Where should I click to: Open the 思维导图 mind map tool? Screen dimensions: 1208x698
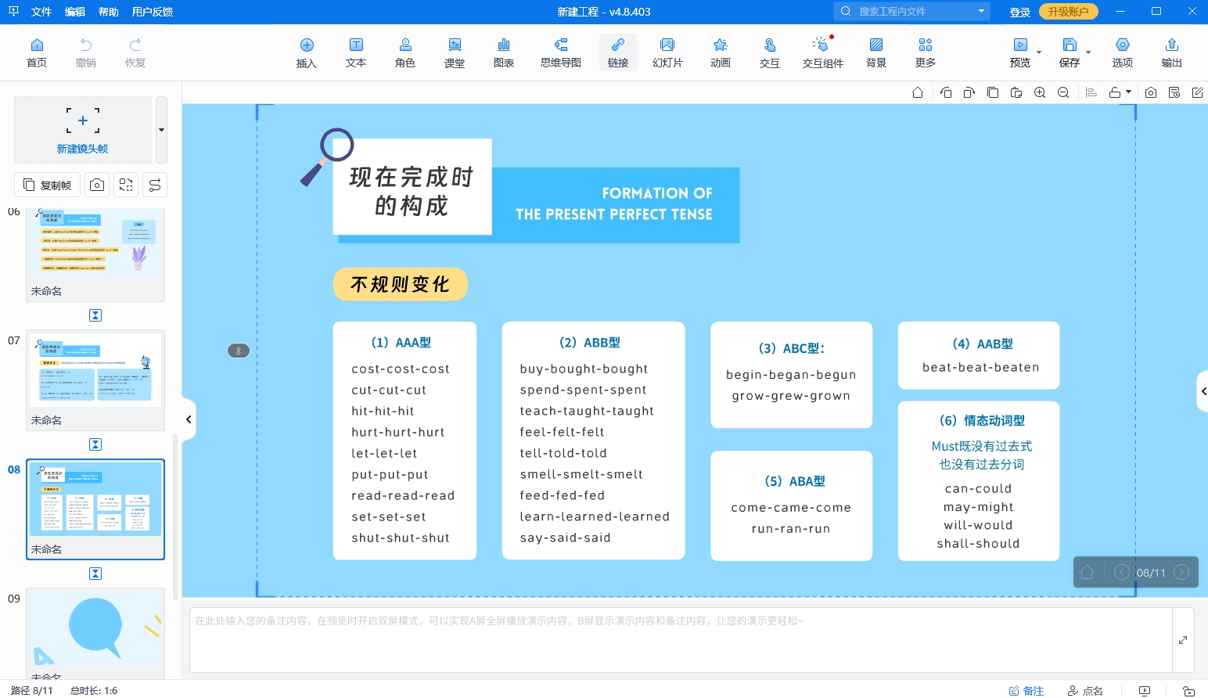point(561,52)
